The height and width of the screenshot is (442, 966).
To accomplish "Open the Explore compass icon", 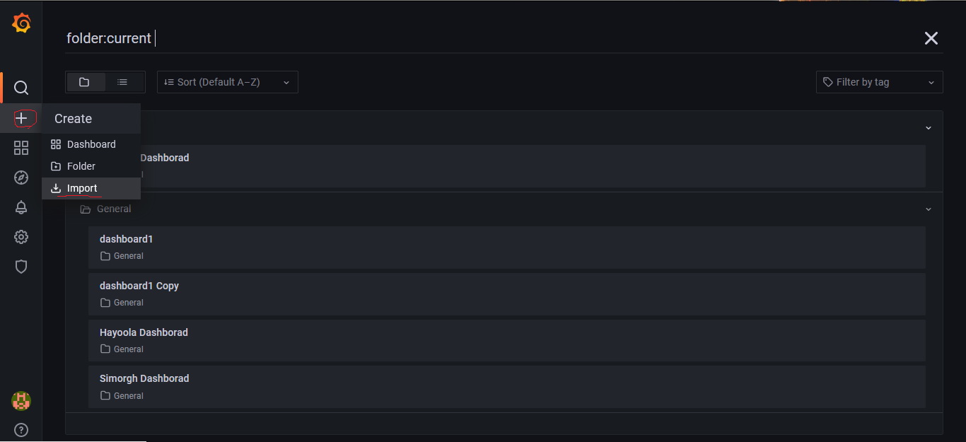I will point(21,178).
